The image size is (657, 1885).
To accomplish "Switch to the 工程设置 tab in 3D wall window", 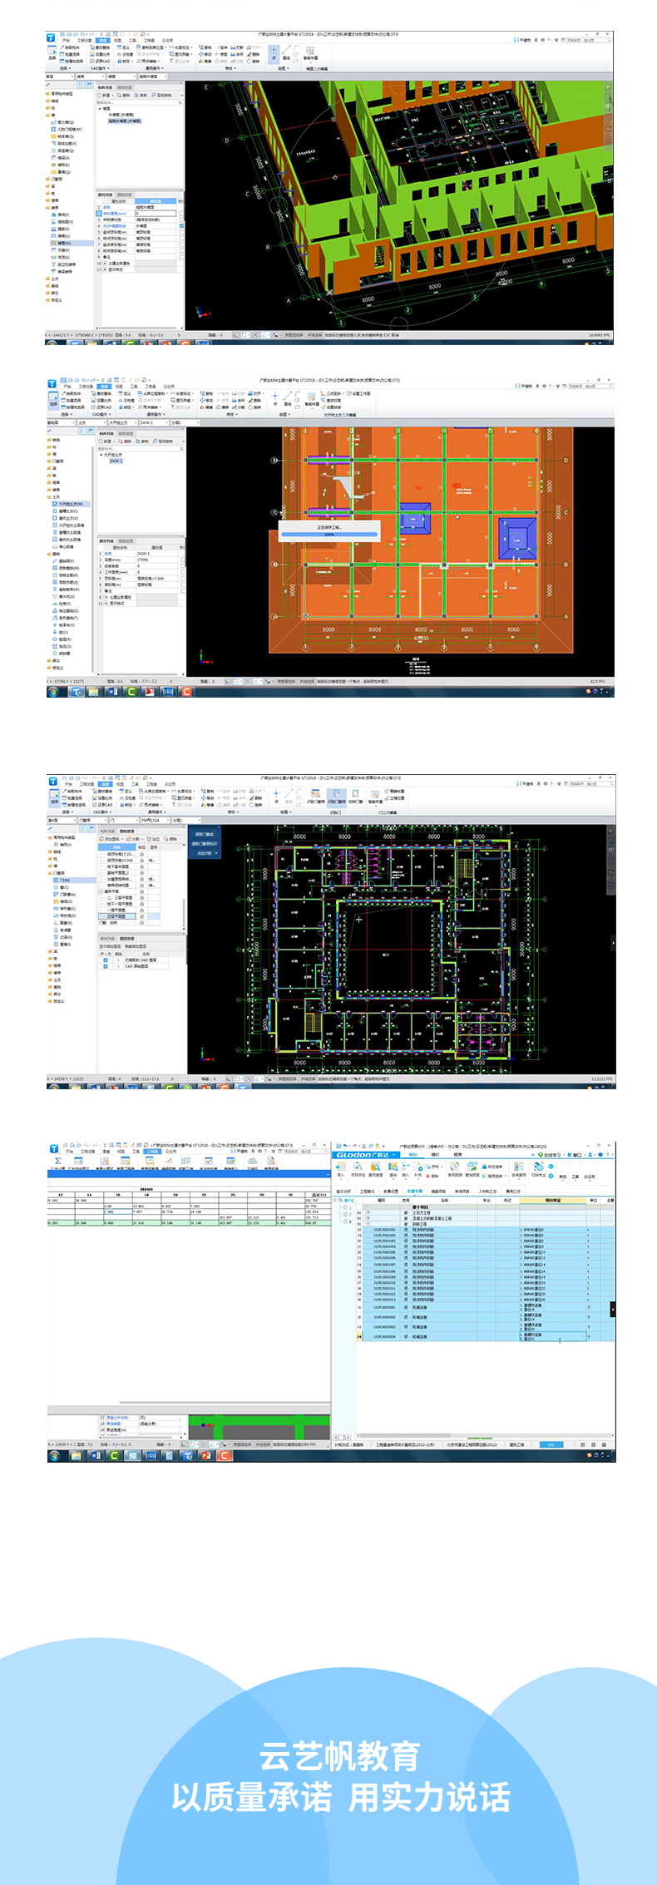I will (84, 40).
